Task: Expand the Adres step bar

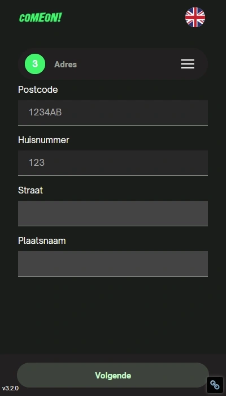Action: 113,64
